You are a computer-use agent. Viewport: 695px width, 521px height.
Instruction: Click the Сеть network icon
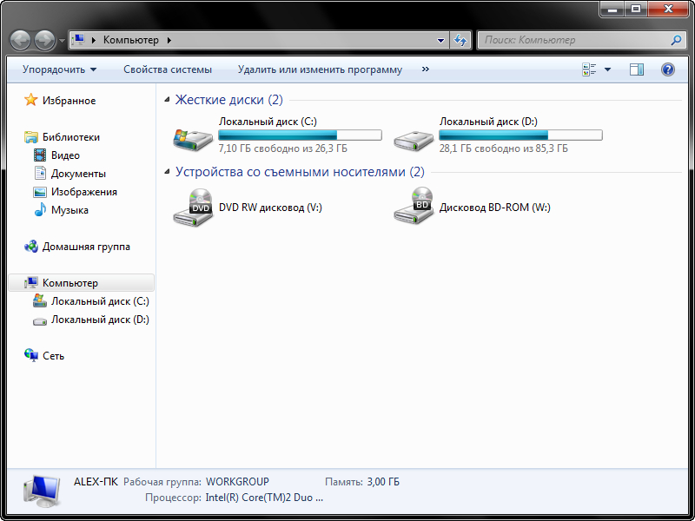pos(31,355)
